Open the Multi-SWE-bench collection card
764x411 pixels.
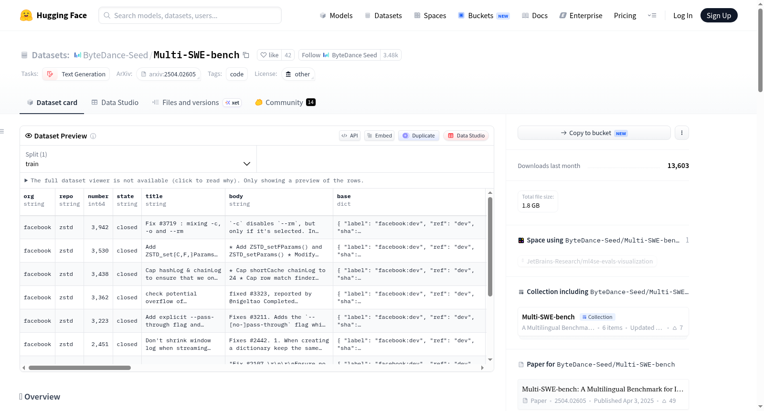coord(603,322)
